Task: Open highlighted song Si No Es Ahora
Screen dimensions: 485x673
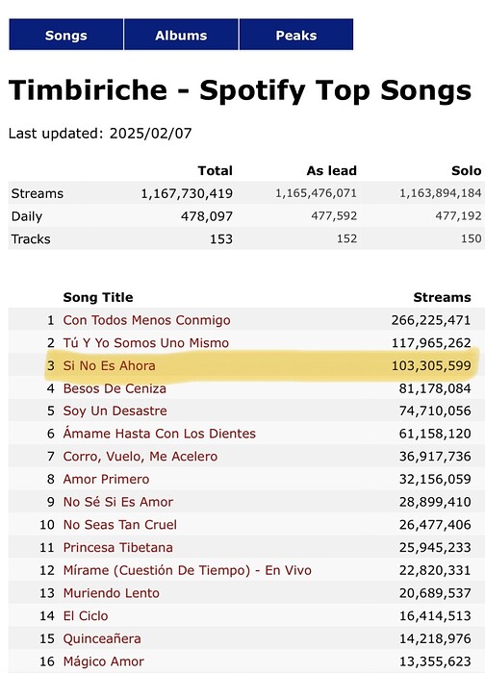Action: pos(109,365)
